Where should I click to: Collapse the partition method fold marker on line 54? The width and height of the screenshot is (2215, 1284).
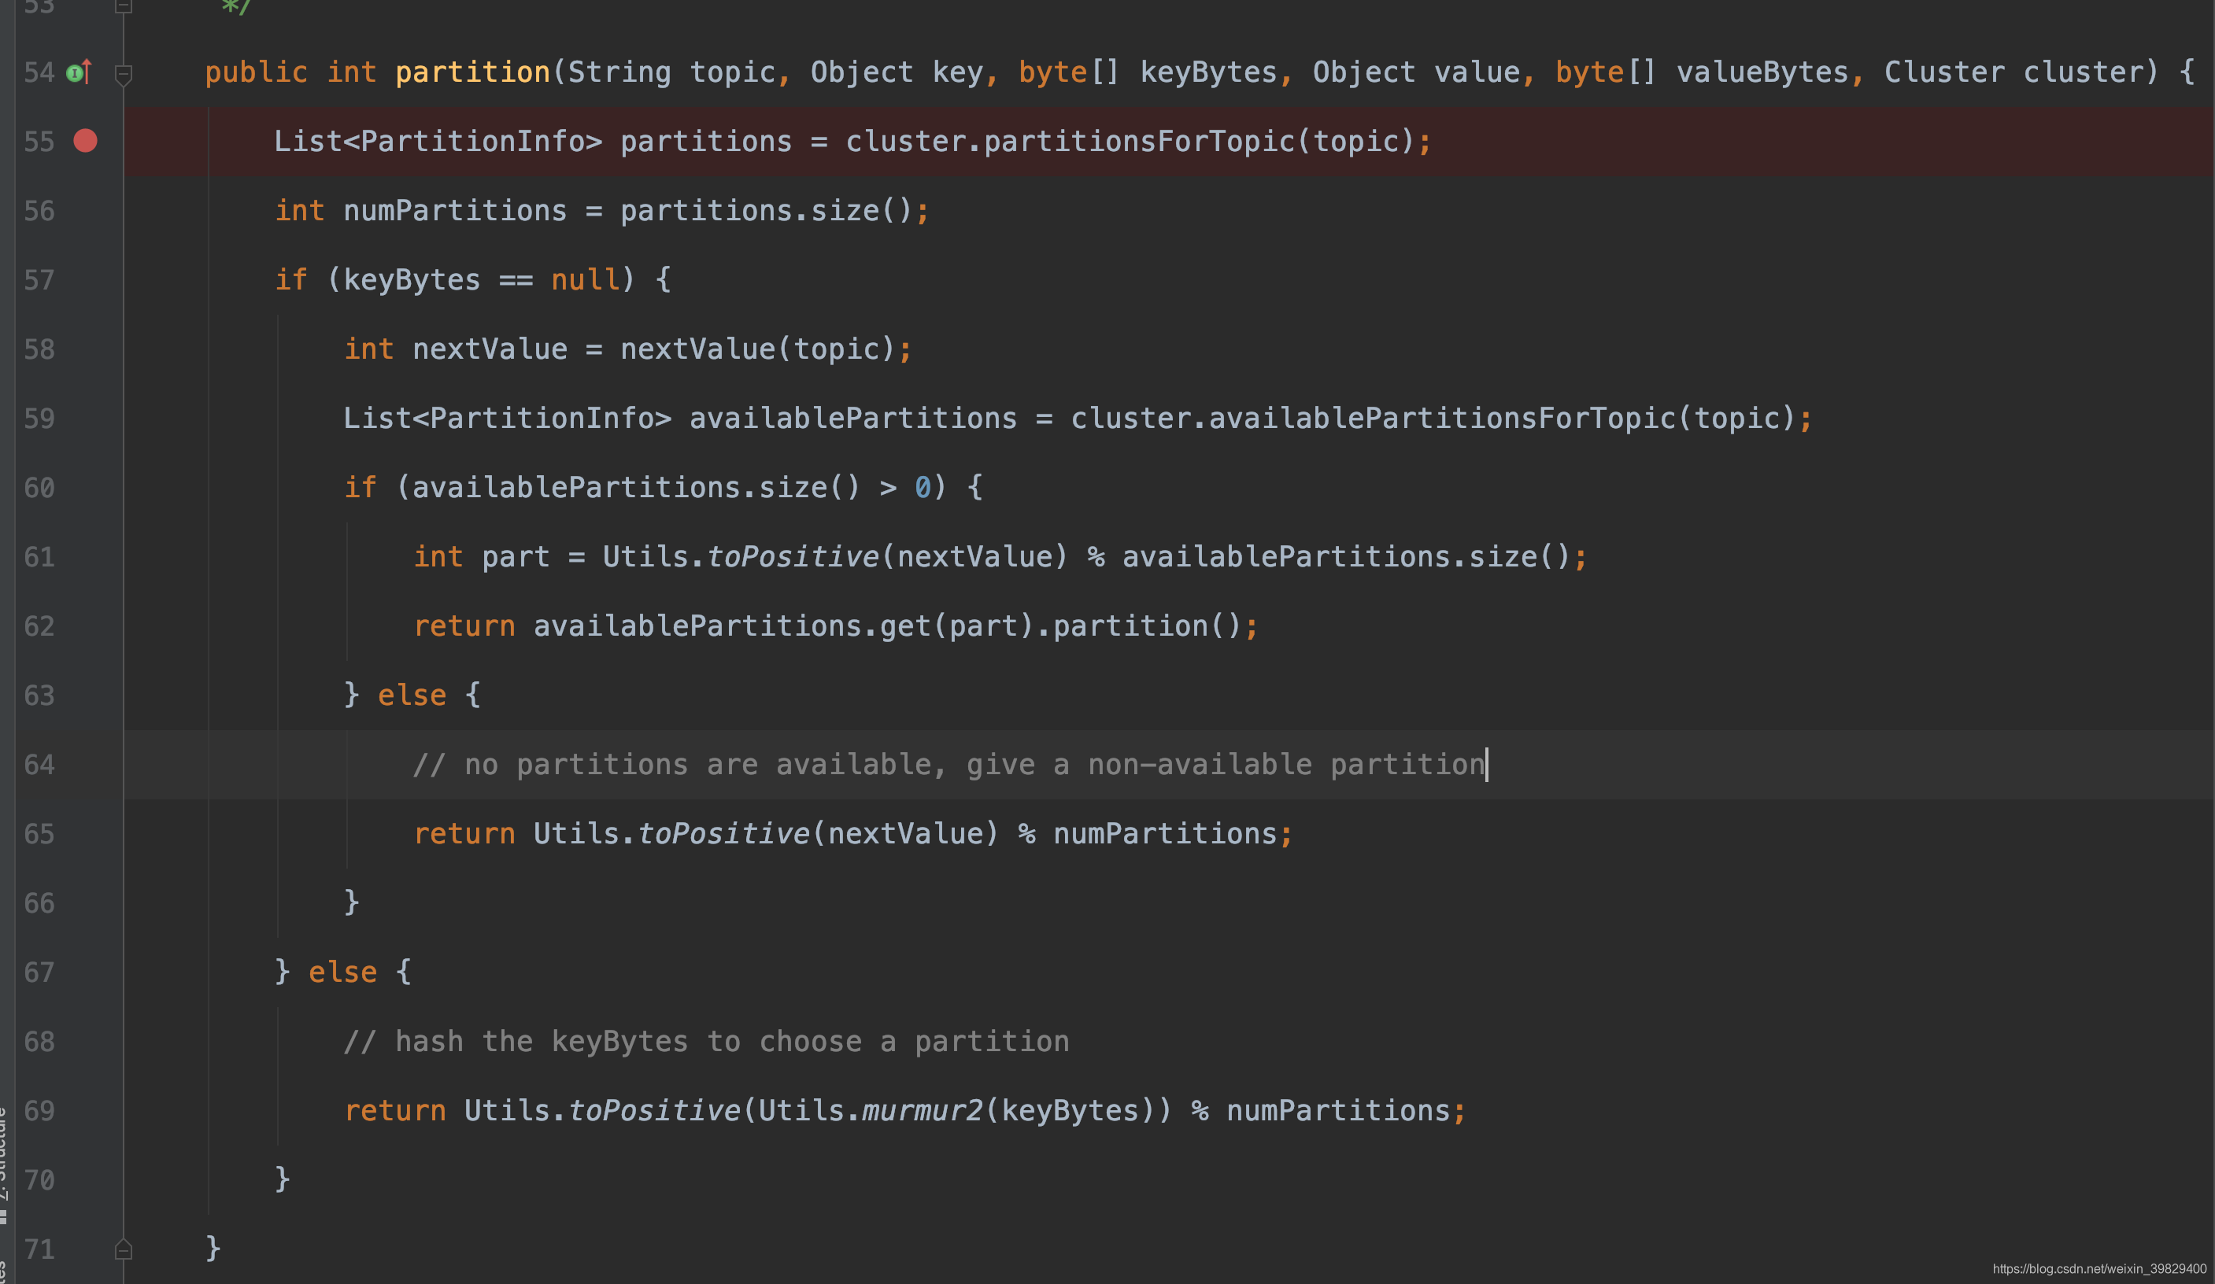[124, 74]
